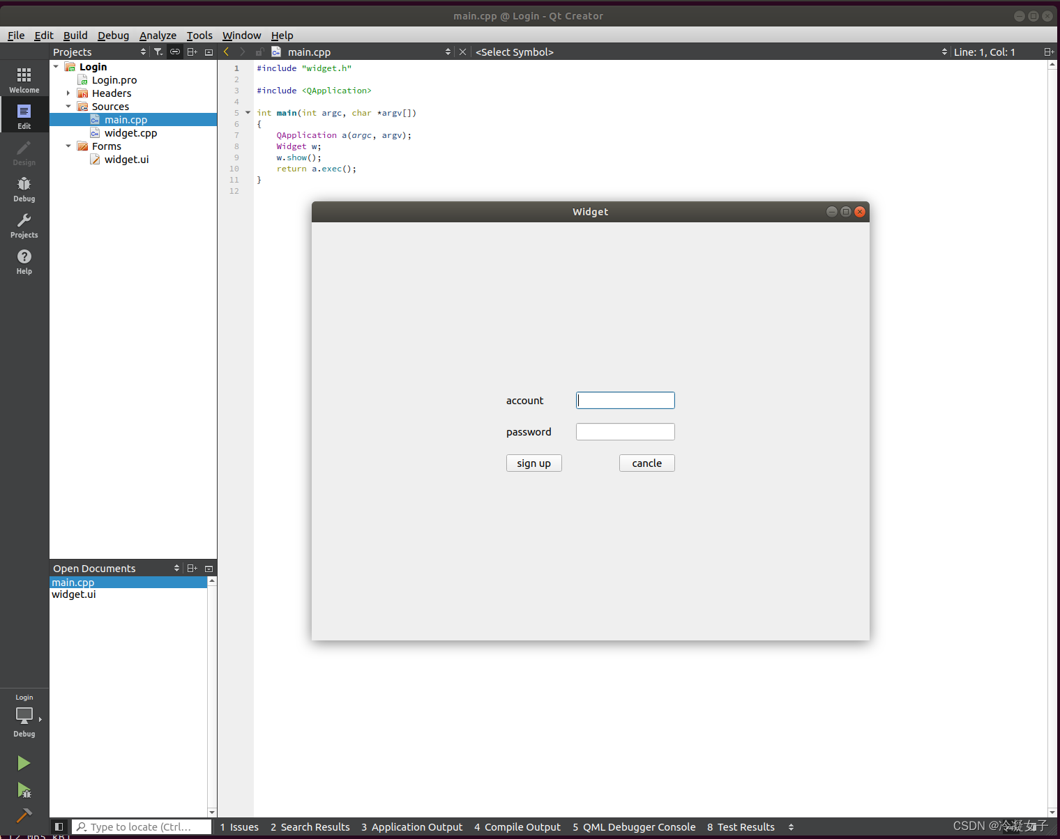This screenshot has width=1060, height=839.
Task: Open the Issues output pane
Action: click(239, 826)
